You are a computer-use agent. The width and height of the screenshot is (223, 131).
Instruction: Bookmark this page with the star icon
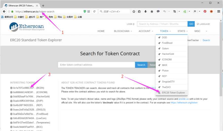(x=134, y=12)
